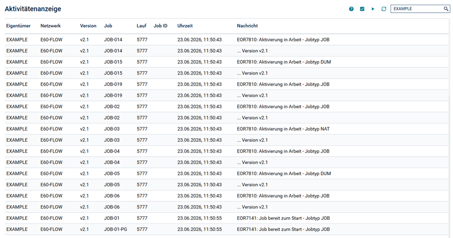Select JOB-015 in its Version v2.1 row
This screenshot has width=453, height=238.
click(113, 73)
